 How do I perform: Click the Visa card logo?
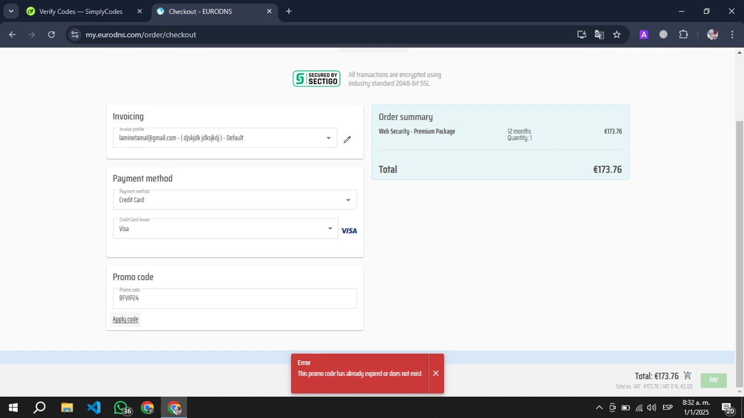pyautogui.click(x=349, y=231)
